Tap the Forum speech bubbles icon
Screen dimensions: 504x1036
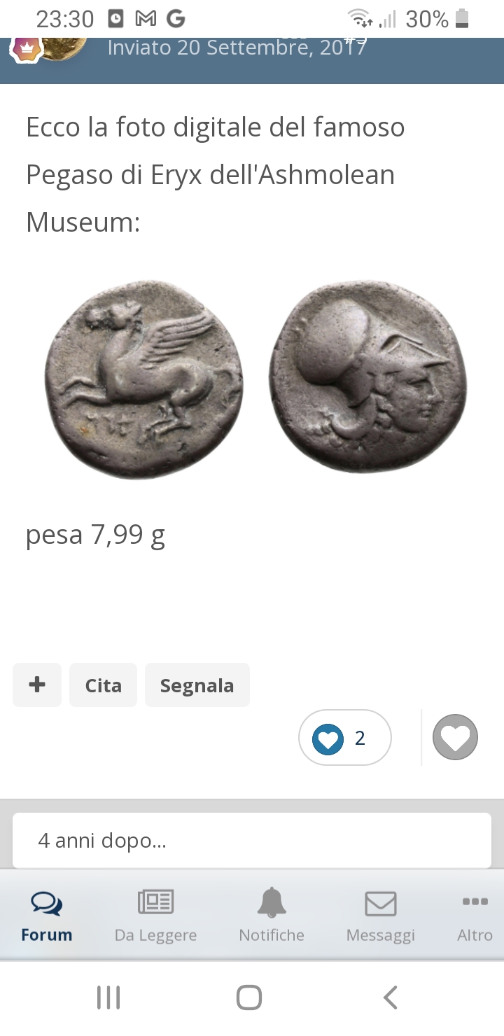[x=46, y=903]
